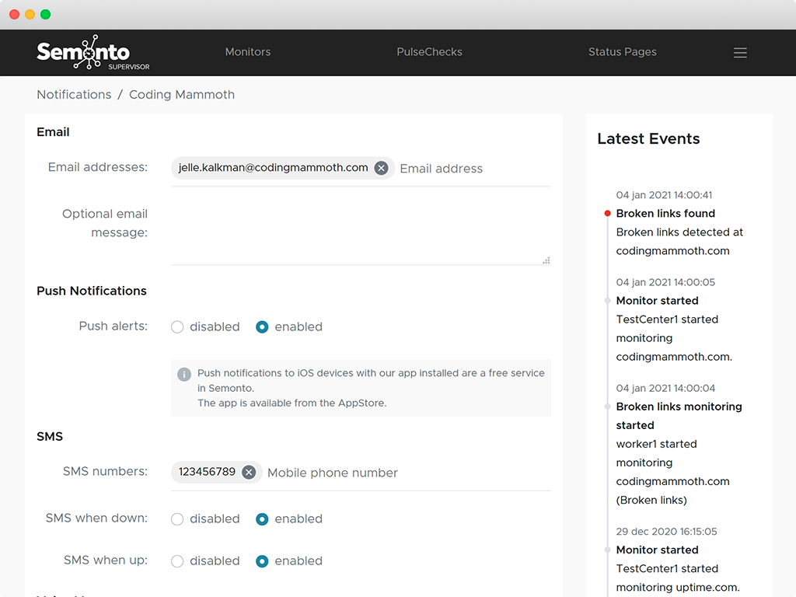Click the red dot beside Broken links found

[608, 213]
